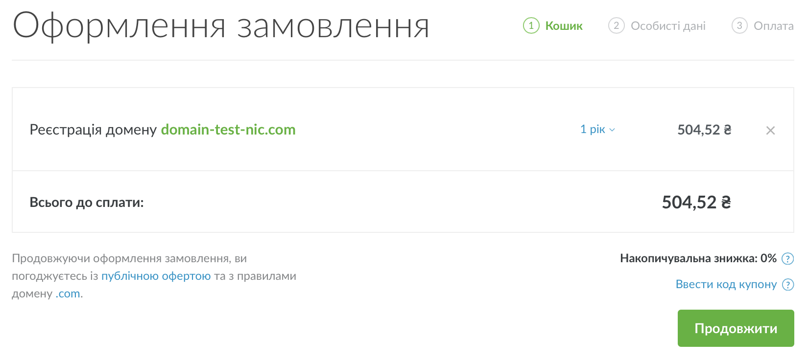Screen dimensions: 808x362
Task: Open help icon beside Накопичувальна знижка
Action: pyautogui.click(x=787, y=259)
